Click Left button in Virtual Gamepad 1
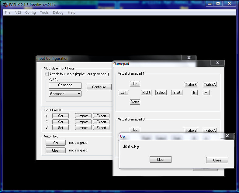 click(123, 93)
